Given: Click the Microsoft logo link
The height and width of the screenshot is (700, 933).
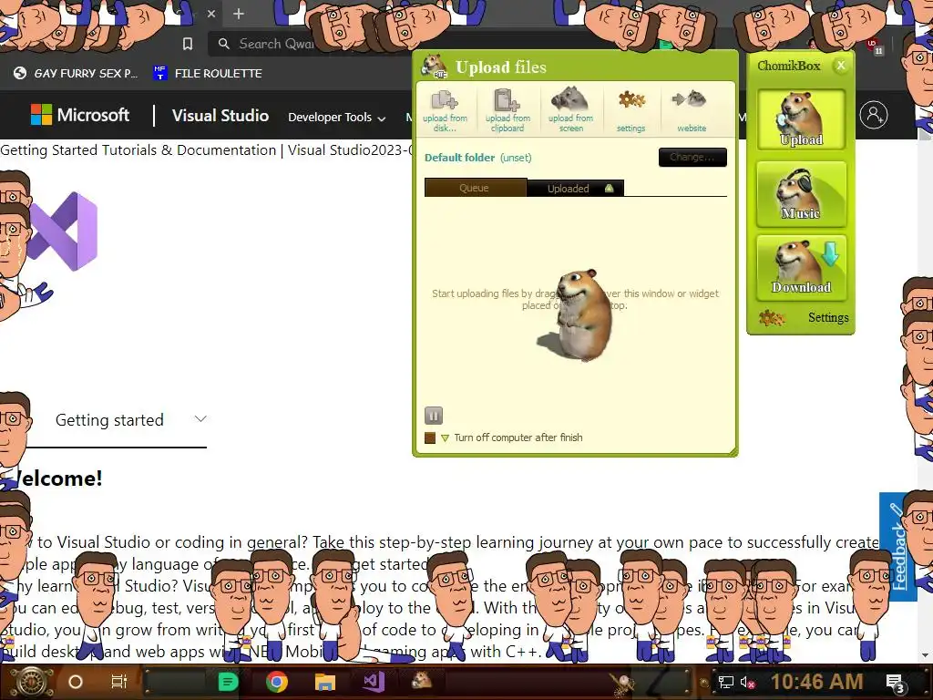Looking at the screenshot, I should [80, 115].
